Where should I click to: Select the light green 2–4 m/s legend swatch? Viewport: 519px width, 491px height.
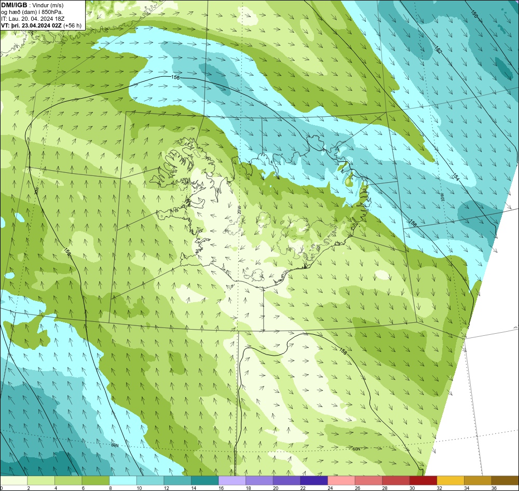coord(41,481)
